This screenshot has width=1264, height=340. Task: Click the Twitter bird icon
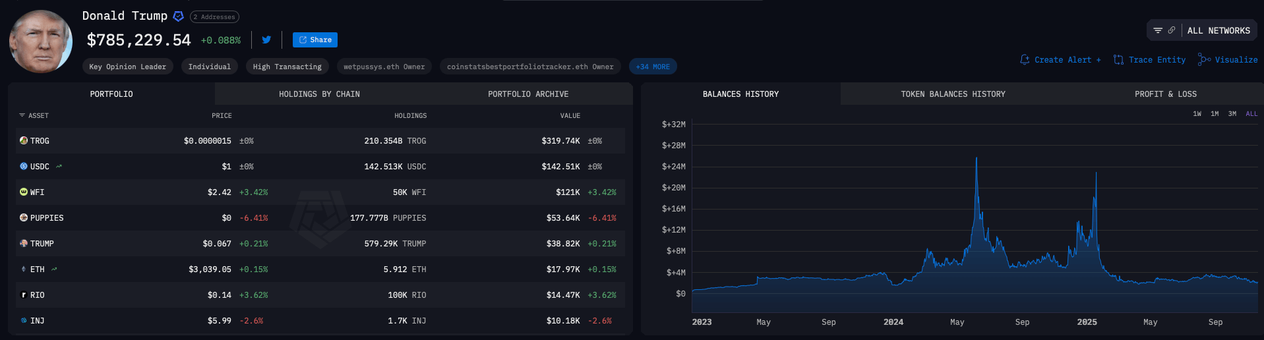coord(266,40)
